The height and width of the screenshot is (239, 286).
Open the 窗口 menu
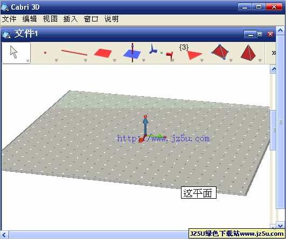click(x=91, y=19)
